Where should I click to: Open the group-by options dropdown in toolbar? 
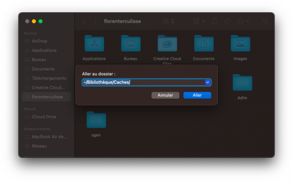(199, 21)
